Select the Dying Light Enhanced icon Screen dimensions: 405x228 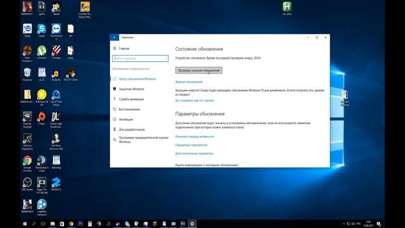click(56, 120)
